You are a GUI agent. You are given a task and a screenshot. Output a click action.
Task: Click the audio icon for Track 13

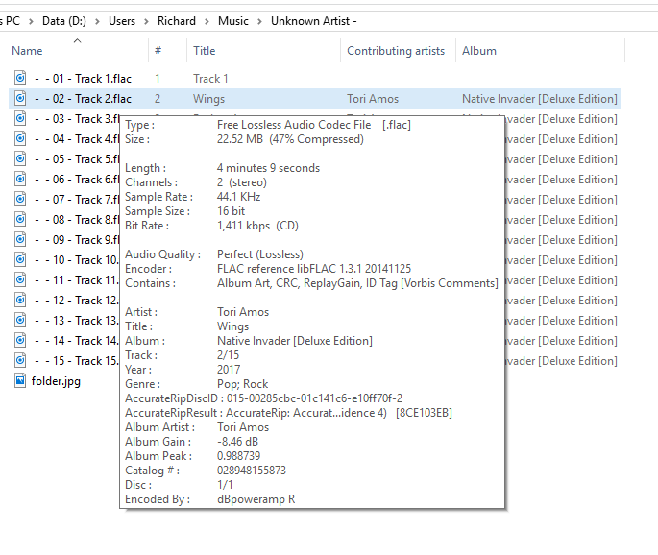tap(20, 320)
